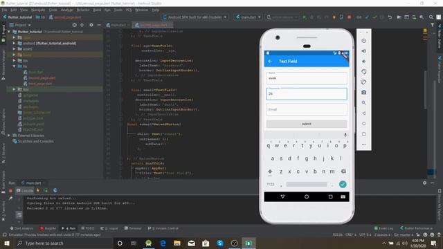This screenshot has width=443, height=249.
Task: Open emulator extended controls three-dots icon
Action: click(x=363, y=145)
